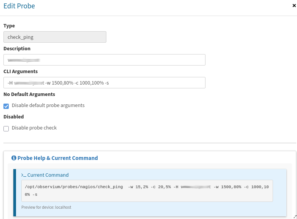Click the "Disable default probe arguments" label text

[x=48, y=106]
